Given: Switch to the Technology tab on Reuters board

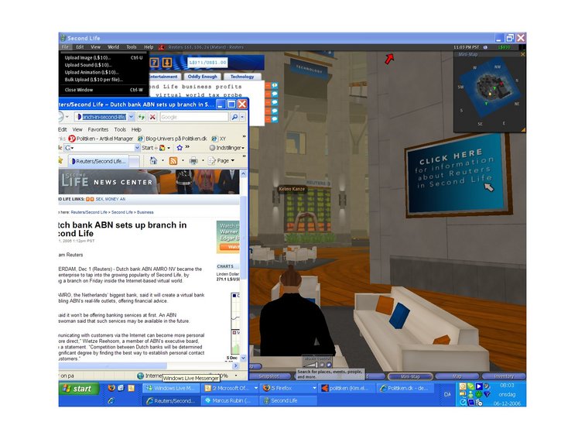Looking at the screenshot, I should [x=242, y=77].
